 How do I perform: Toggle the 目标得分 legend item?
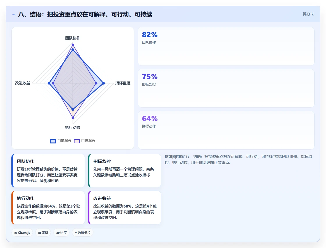[85, 141]
